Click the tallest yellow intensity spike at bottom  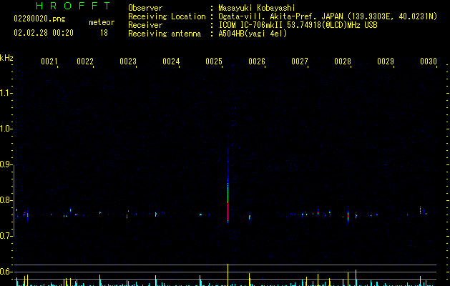[228, 275]
